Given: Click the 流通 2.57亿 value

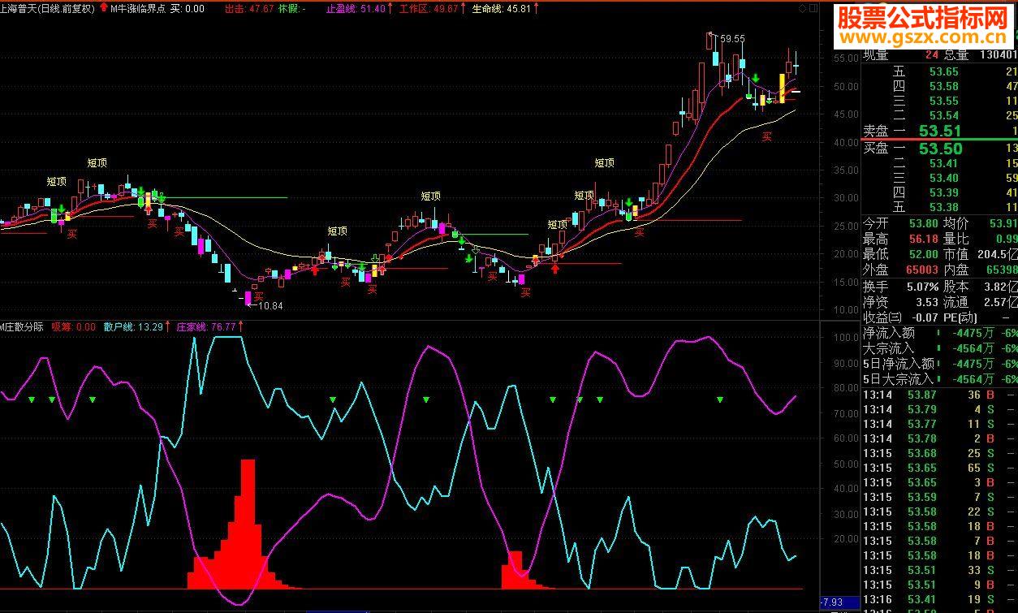Looking at the screenshot, I should coord(1003,302).
